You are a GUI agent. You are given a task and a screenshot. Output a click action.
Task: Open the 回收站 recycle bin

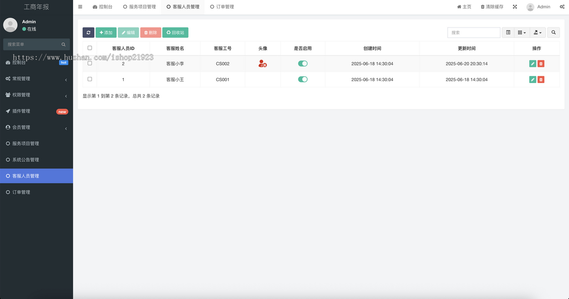(175, 32)
